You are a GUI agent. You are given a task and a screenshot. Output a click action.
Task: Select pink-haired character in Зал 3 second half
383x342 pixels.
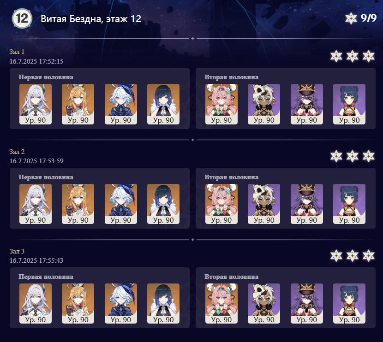(221, 303)
